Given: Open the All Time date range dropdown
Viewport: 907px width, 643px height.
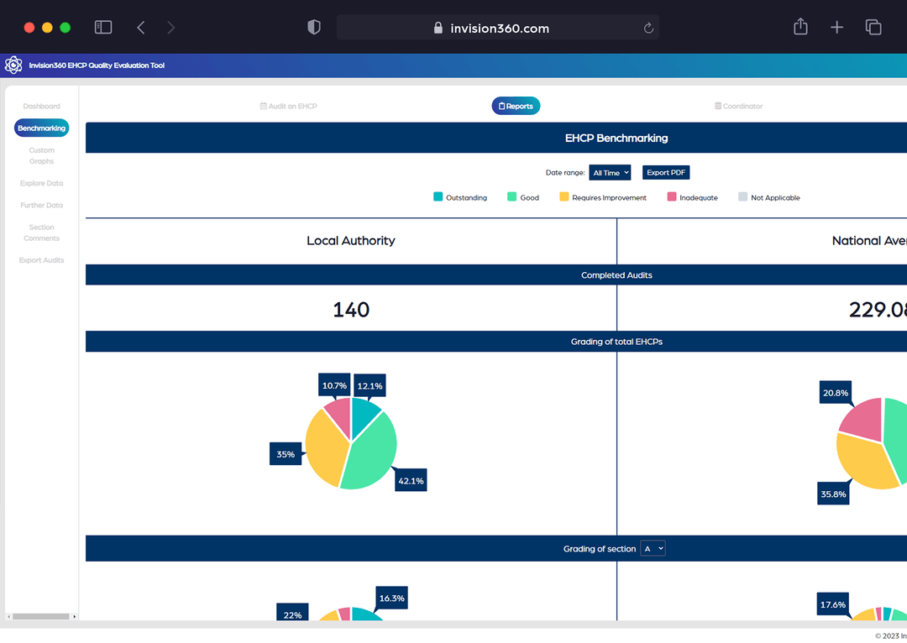Looking at the screenshot, I should [610, 172].
